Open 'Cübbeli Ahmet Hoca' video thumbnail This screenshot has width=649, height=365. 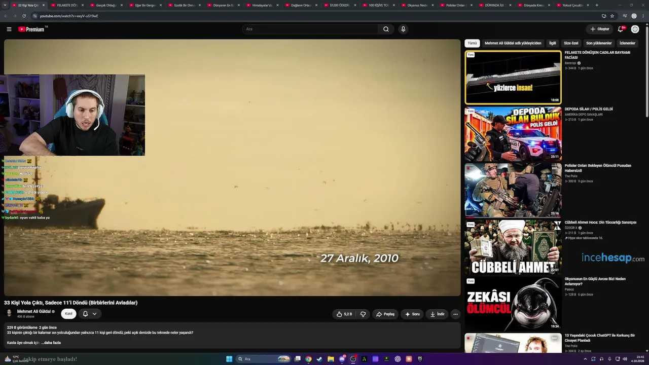513,247
